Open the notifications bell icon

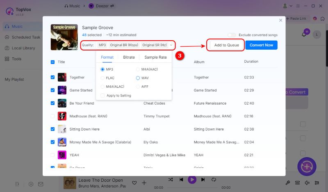[304, 34]
